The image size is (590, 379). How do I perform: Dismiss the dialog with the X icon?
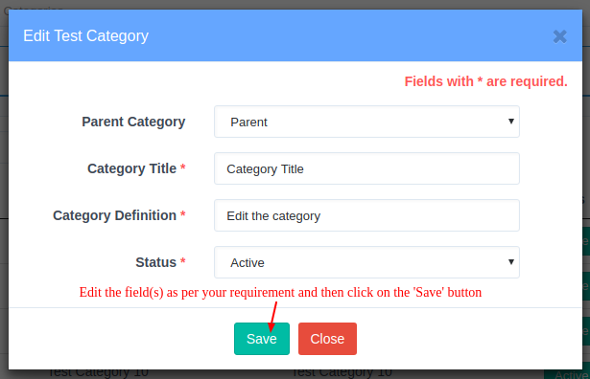(560, 36)
